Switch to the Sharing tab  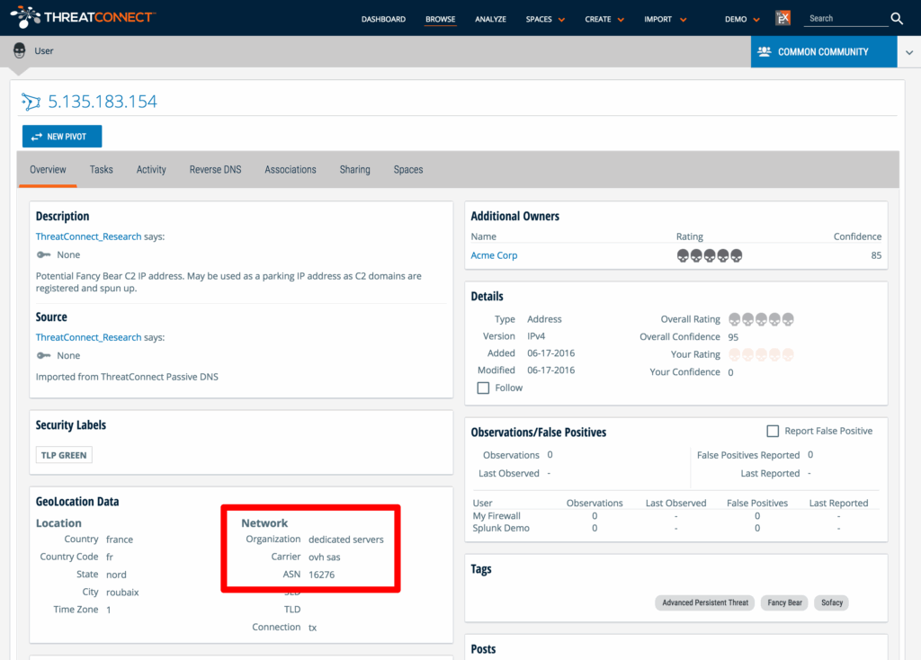(354, 170)
